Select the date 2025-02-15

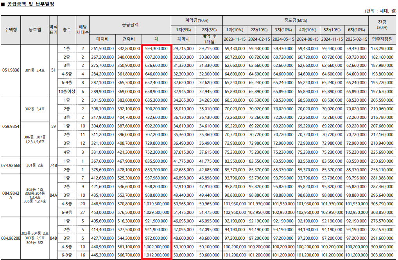(x=357, y=39)
